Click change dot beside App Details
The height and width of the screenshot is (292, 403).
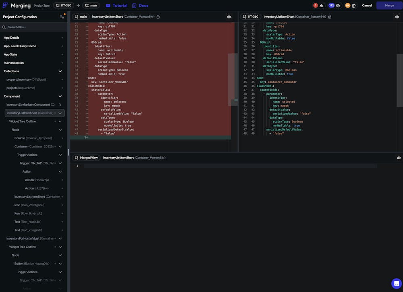[x=62, y=38]
